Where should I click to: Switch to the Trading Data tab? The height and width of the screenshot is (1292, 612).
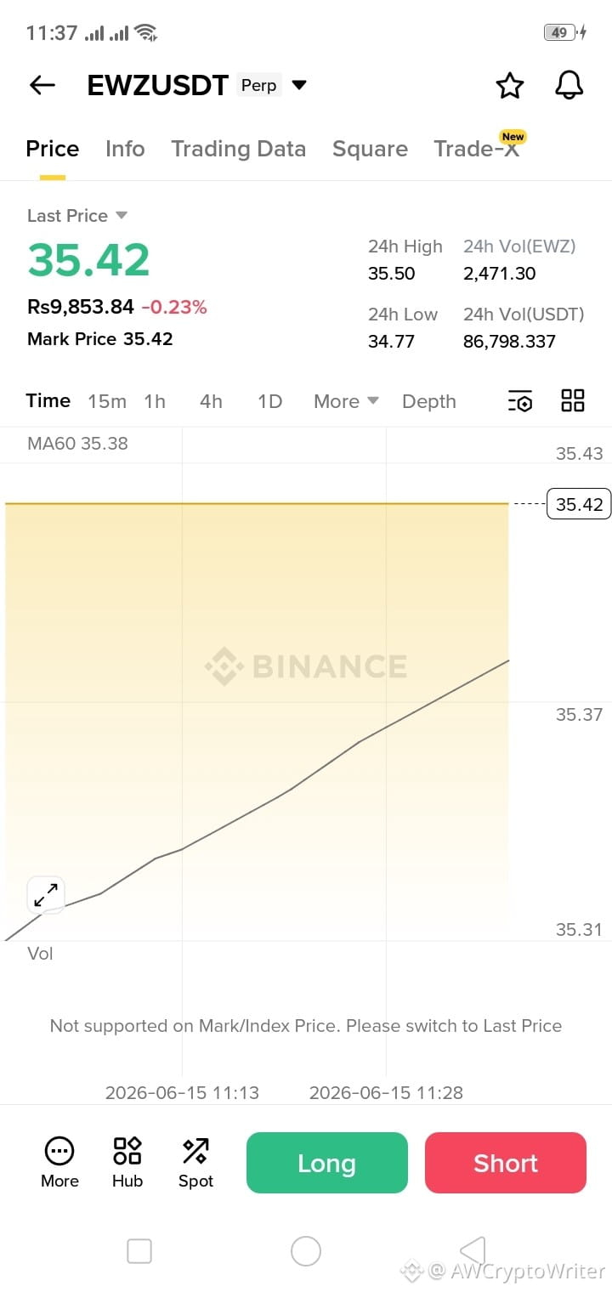[x=238, y=149]
